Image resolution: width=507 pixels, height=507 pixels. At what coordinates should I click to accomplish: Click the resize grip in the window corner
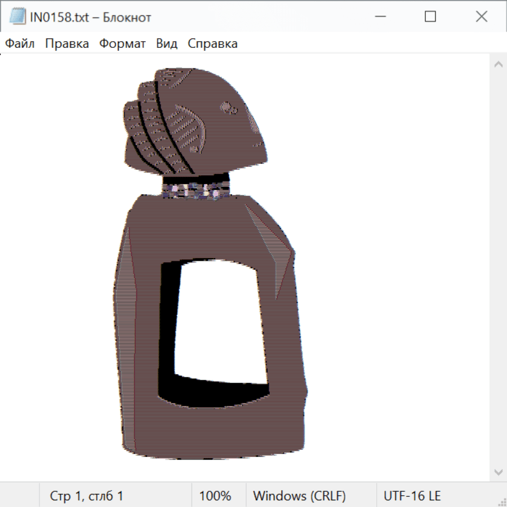501,501
